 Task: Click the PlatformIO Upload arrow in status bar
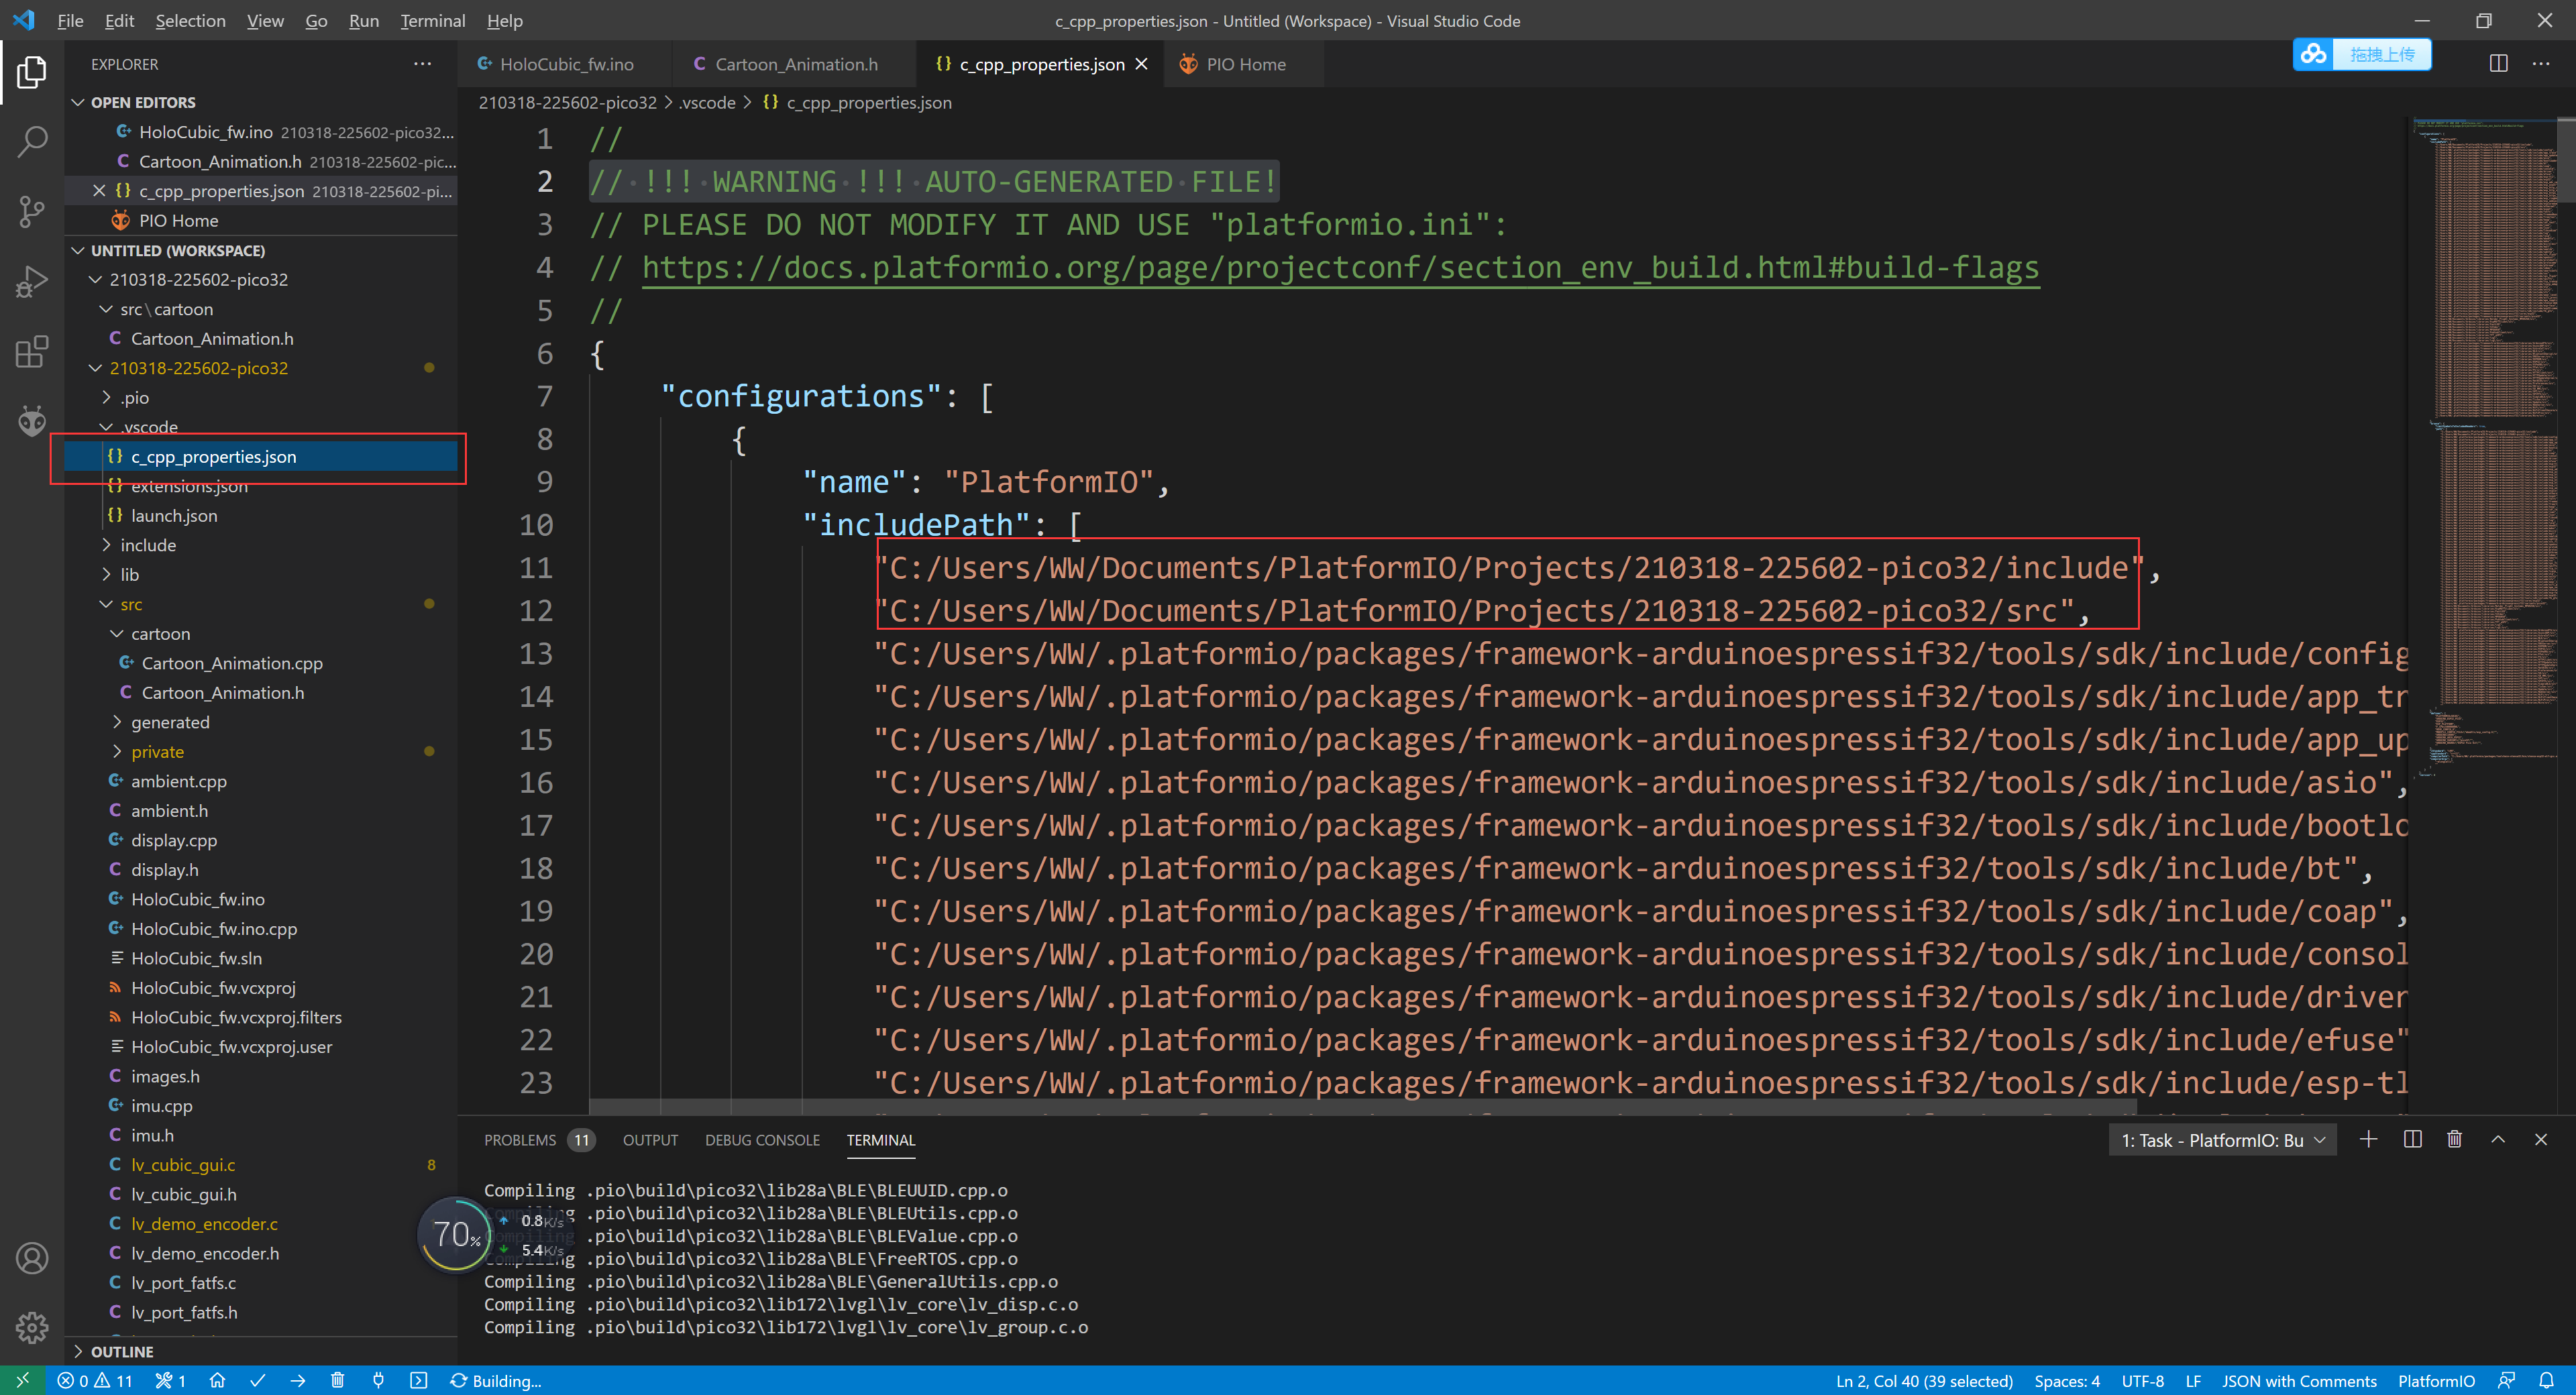point(298,1380)
